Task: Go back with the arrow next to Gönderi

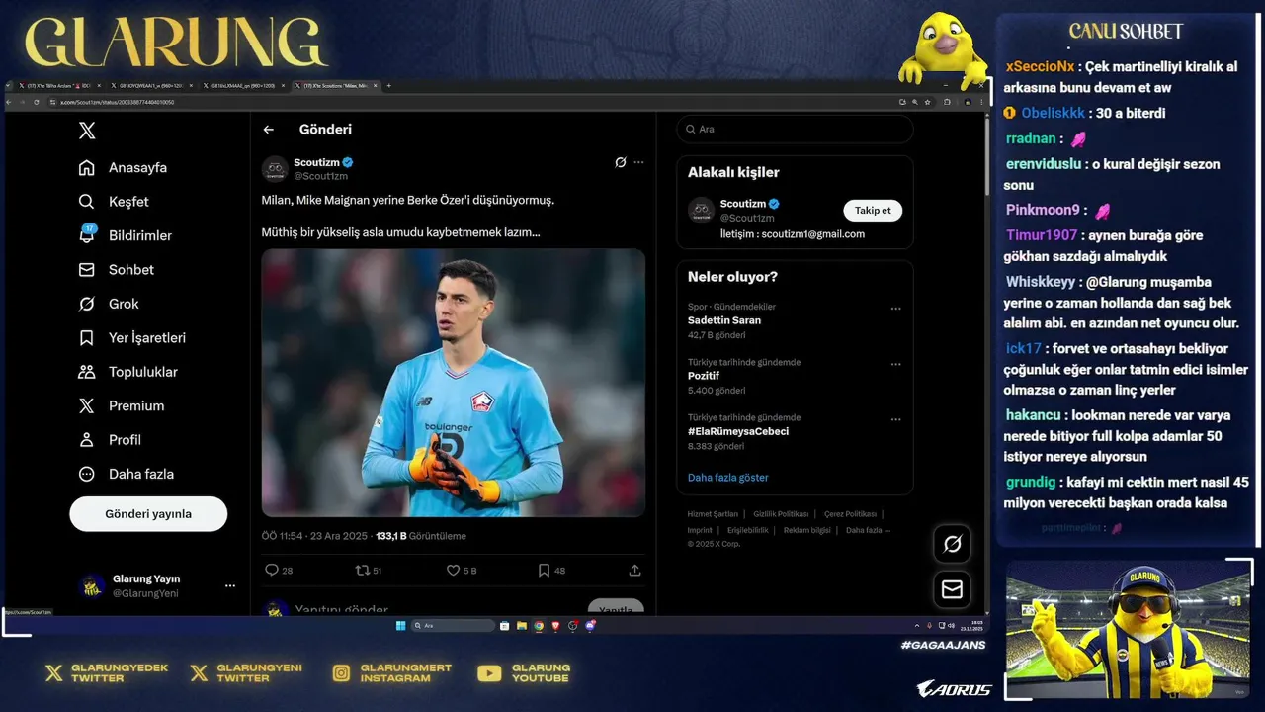Action: [268, 130]
